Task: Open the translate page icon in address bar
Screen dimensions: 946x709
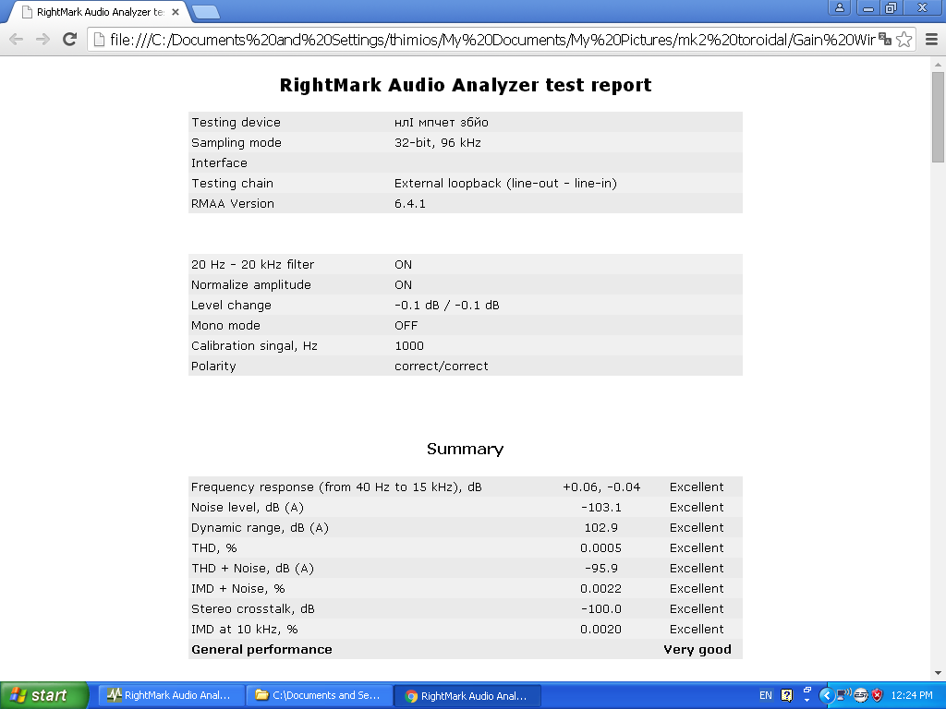Action: (885, 39)
